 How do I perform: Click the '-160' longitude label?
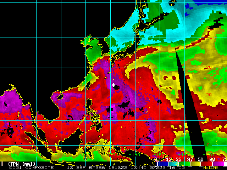pos(184,155)
